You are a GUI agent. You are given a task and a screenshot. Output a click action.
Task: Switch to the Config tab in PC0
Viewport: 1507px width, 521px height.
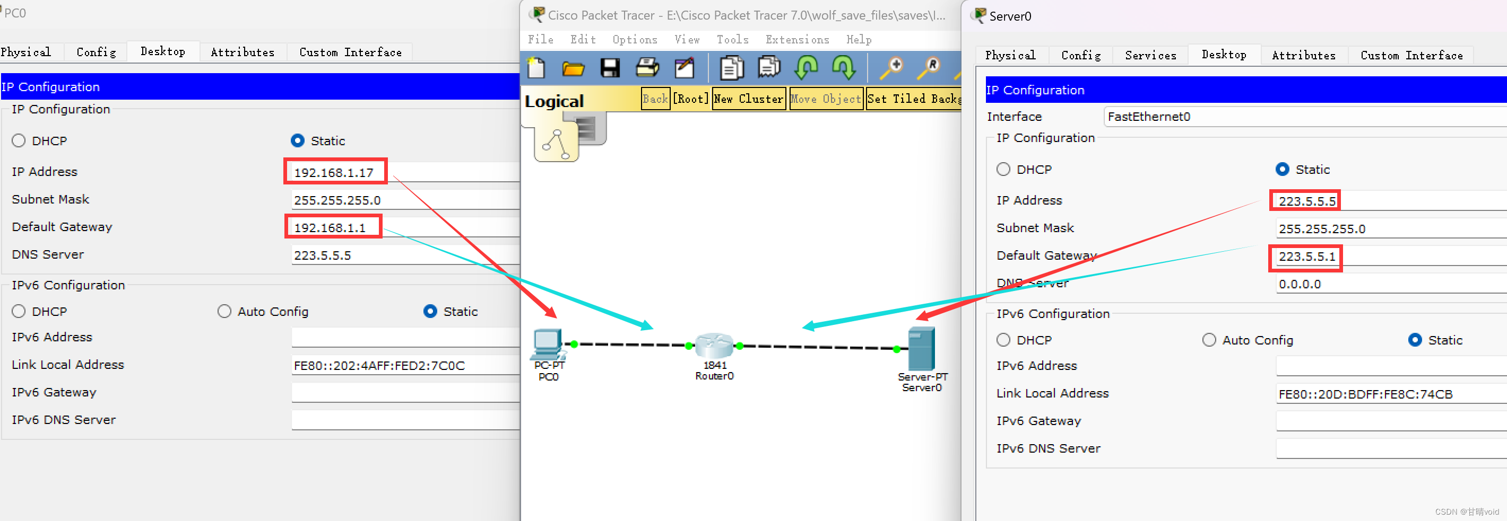pos(96,52)
